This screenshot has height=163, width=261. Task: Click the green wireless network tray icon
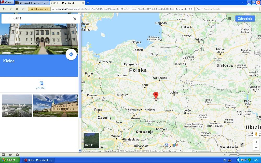pyautogui.click(x=250, y=160)
